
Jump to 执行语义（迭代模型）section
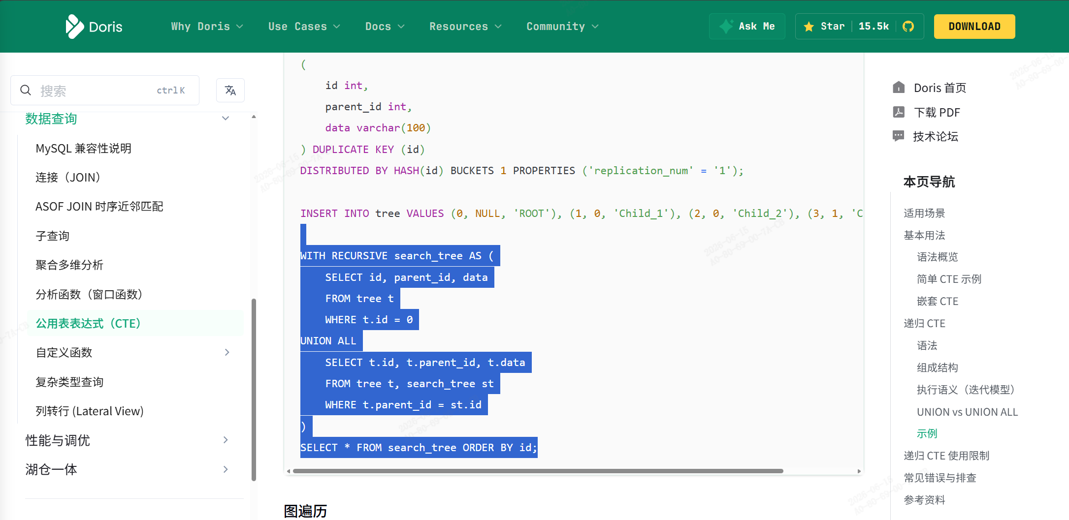coord(966,390)
